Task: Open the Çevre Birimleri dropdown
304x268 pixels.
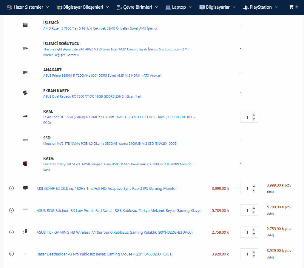Action: tap(137, 7)
